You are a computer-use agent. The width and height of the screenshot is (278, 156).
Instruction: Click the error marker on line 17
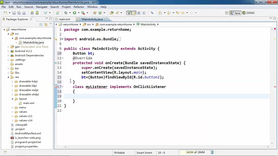coord(56,87)
